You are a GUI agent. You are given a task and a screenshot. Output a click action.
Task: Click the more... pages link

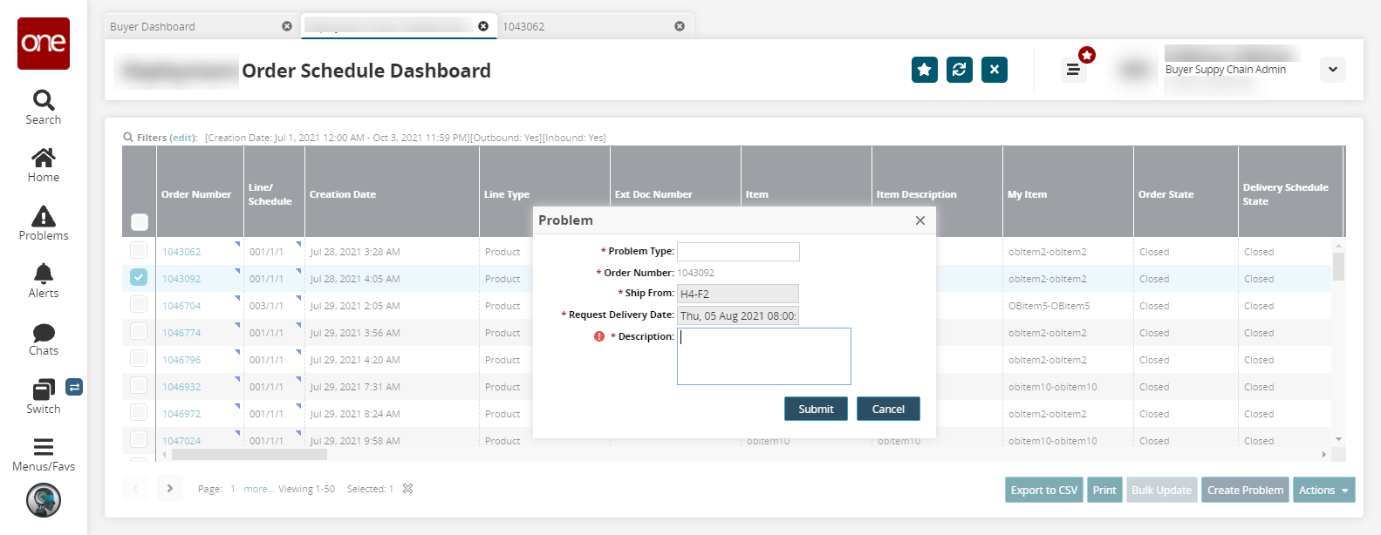(257, 489)
